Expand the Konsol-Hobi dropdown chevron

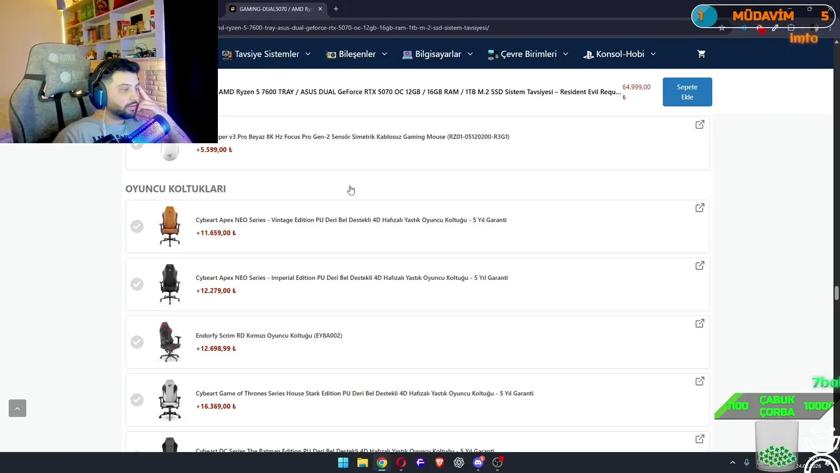click(653, 54)
